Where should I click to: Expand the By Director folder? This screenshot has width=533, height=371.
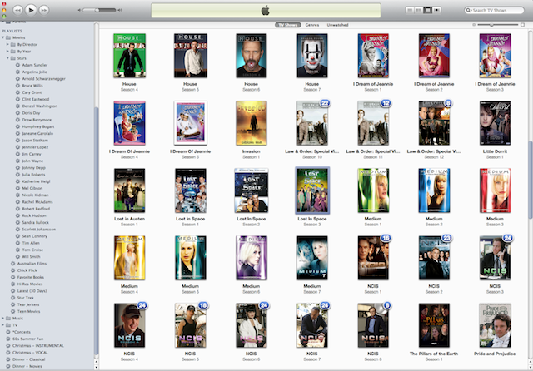(7, 44)
